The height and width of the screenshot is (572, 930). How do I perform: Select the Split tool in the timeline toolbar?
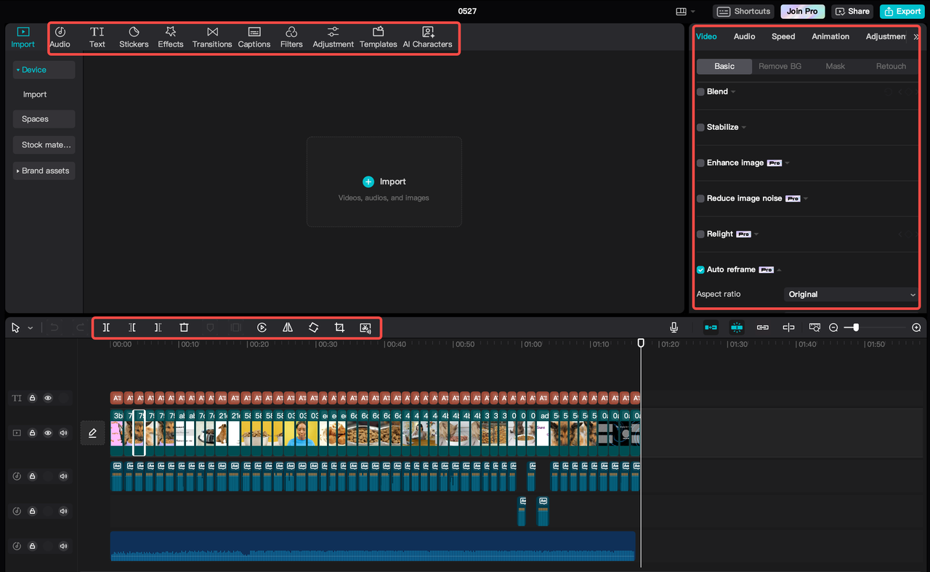click(106, 327)
